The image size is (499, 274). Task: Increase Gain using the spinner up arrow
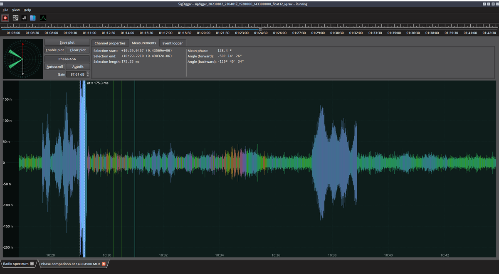(88, 73)
